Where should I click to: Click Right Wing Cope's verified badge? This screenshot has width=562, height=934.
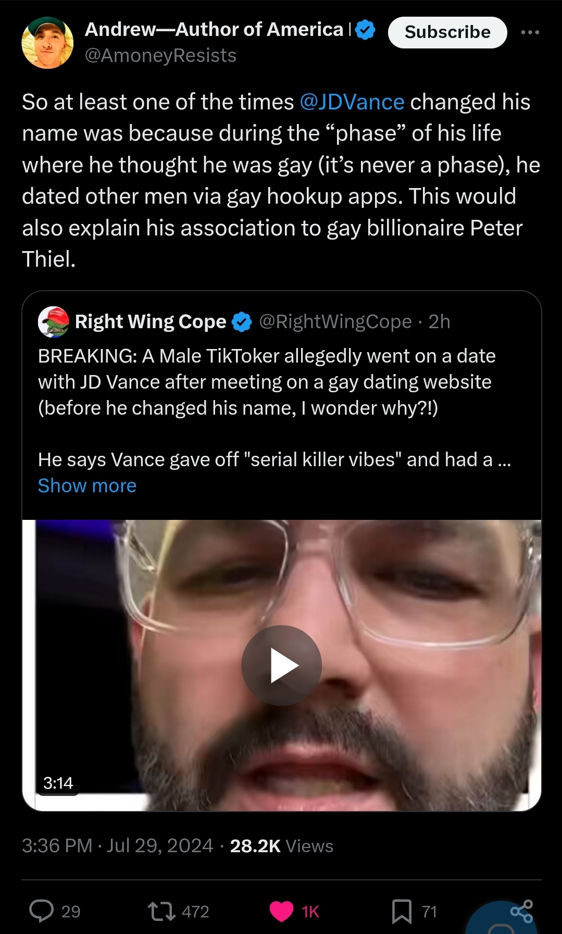pos(242,322)
